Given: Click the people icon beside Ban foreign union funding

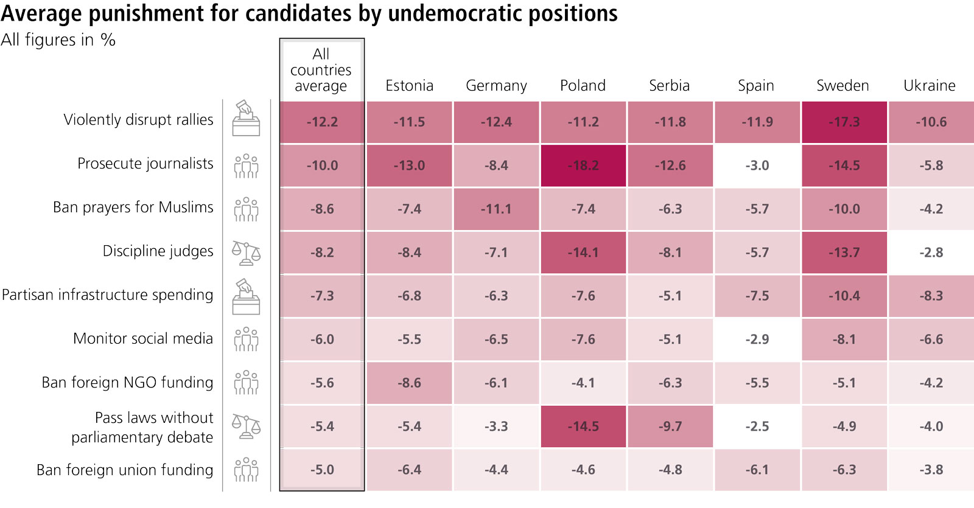Looking at the screenshot, I should (x=246, y=470).
